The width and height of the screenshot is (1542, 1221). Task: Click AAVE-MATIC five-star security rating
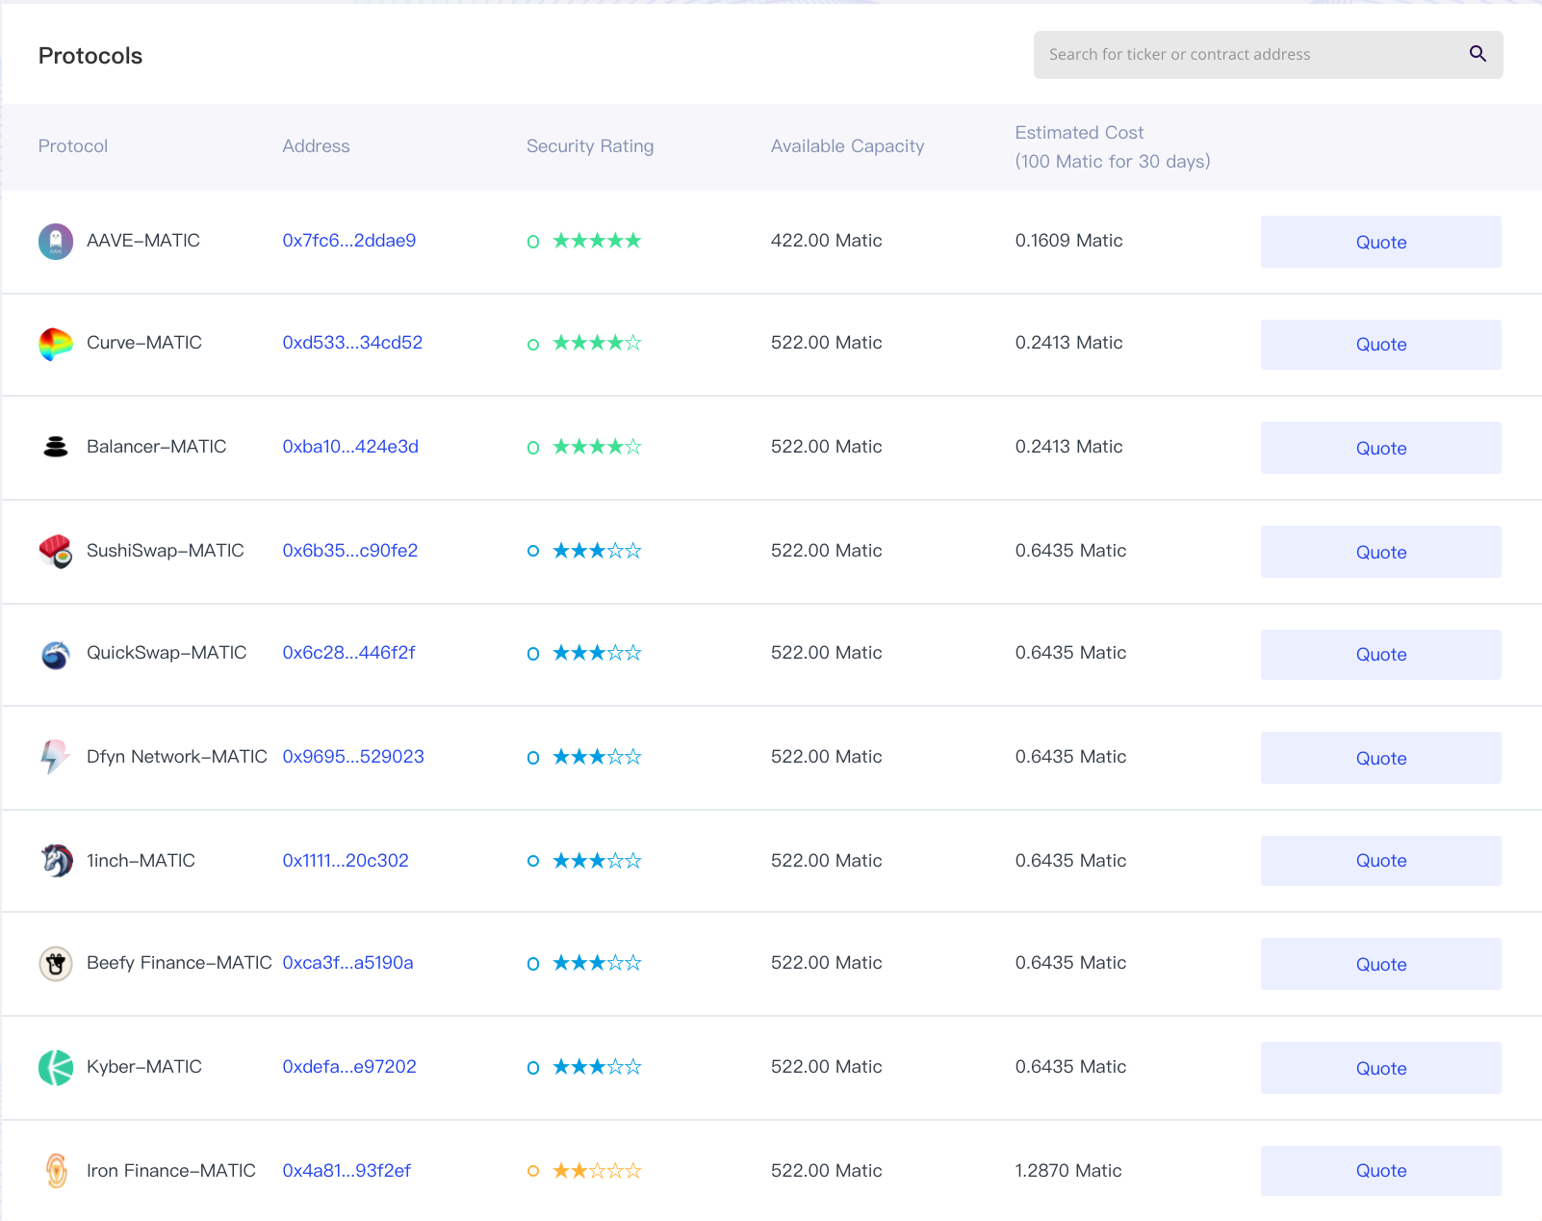click(x=597, y=241)
